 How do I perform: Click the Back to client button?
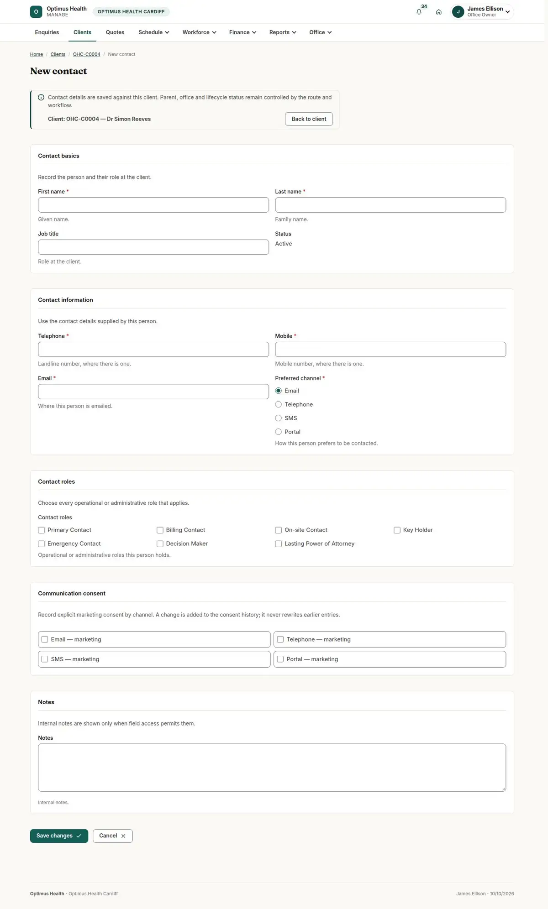[x=309, y=119]
